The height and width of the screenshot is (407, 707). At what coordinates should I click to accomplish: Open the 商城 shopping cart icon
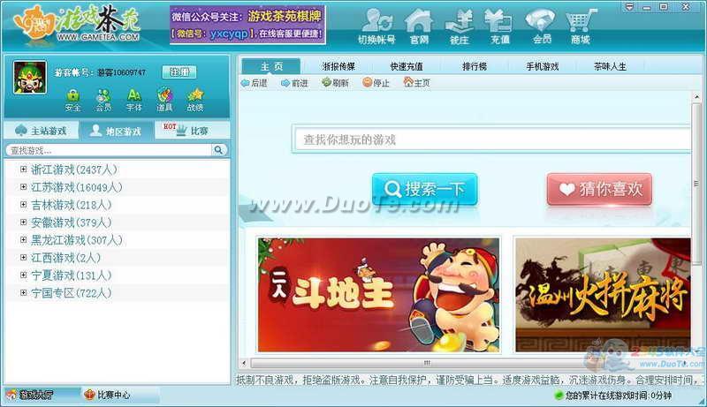[x=580, y=26]
